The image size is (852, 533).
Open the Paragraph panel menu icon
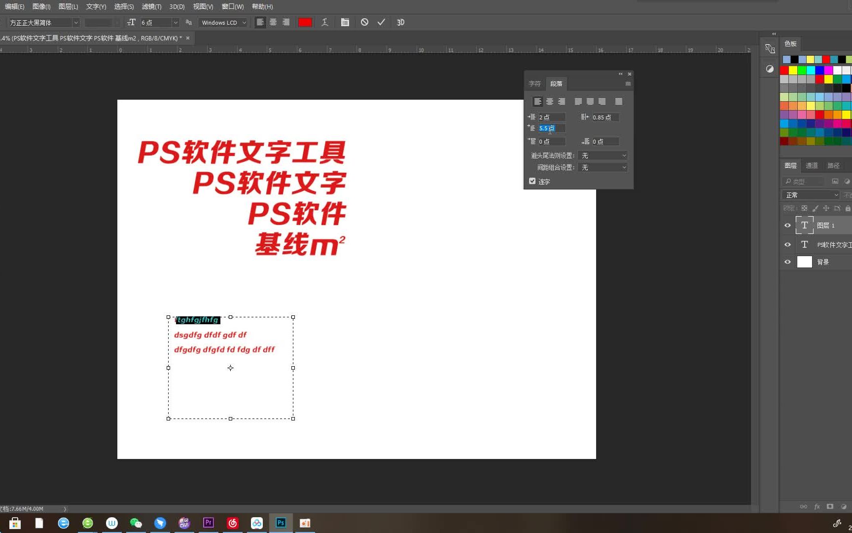pyautogui.click(x=627, y=83)
